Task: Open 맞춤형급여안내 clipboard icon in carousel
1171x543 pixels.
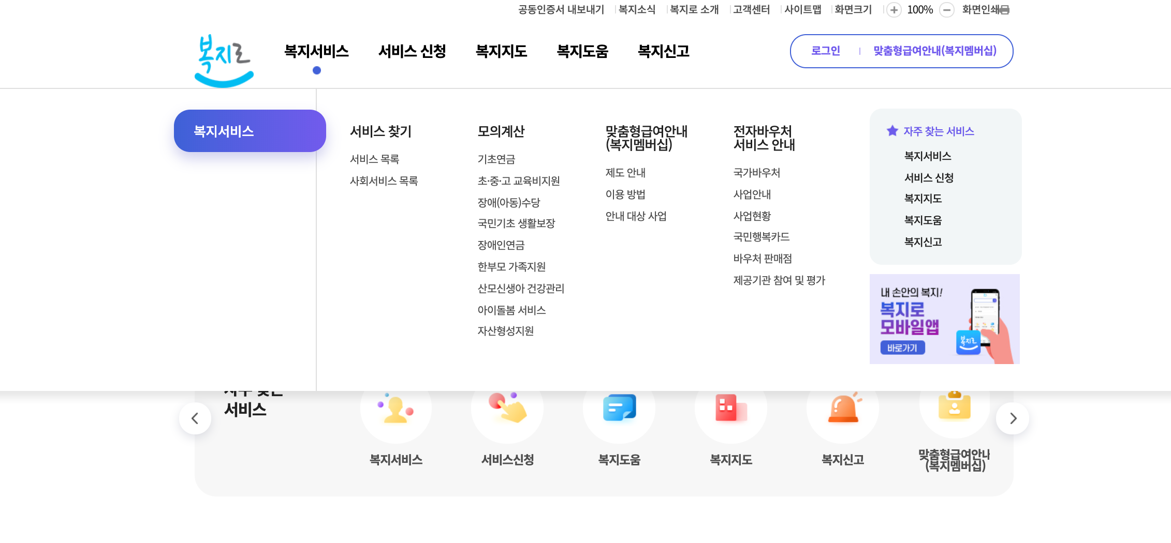Action: point(955,409)
